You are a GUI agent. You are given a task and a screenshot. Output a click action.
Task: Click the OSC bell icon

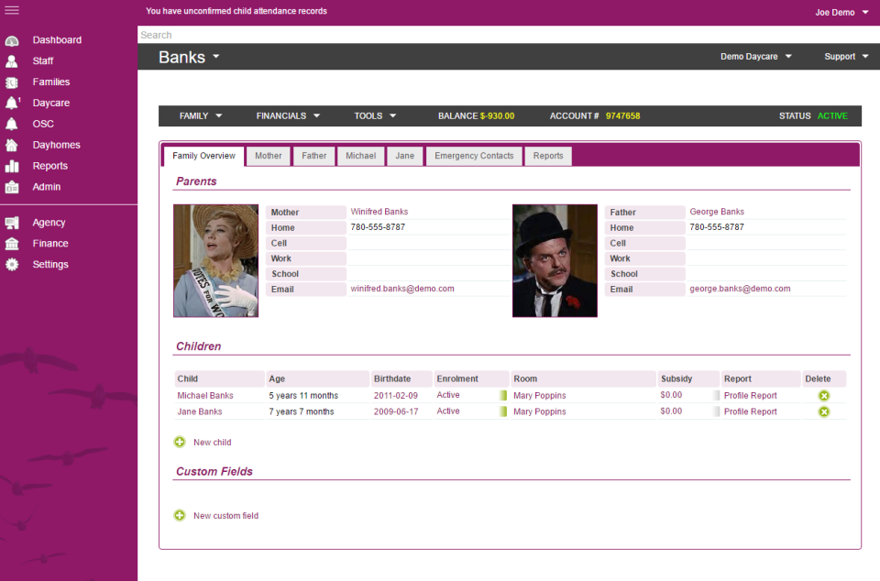(x=12, y=124)
